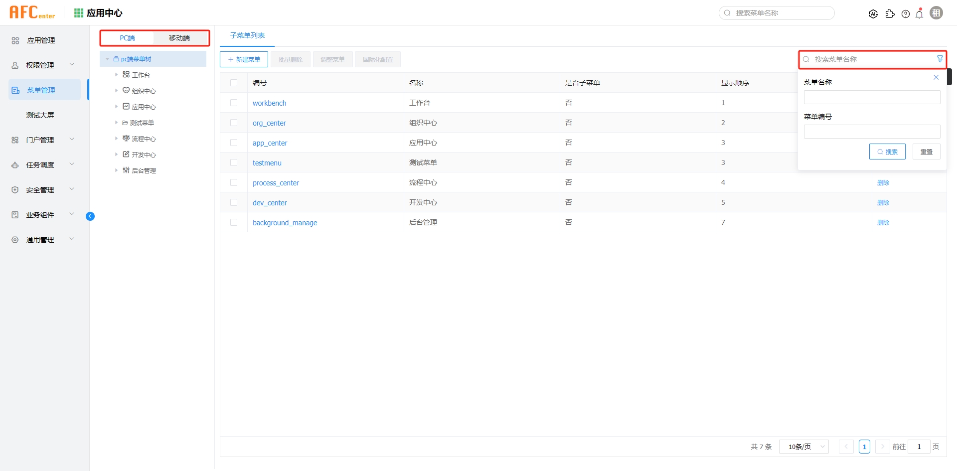Check the org_center row checkbox

234,123
